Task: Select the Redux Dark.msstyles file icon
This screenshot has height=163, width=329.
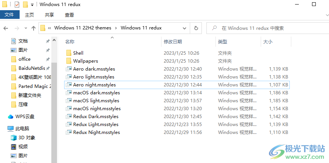Action: pos(69,117)
